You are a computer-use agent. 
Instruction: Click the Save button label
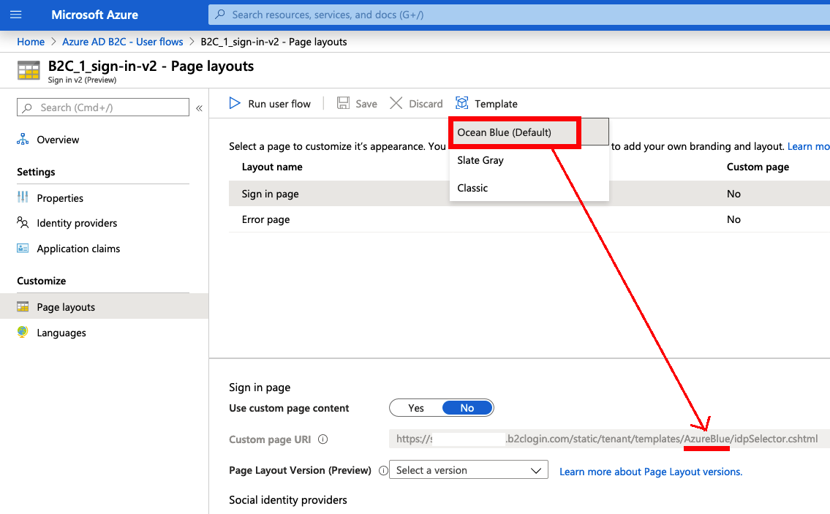[x=366, y=104]
